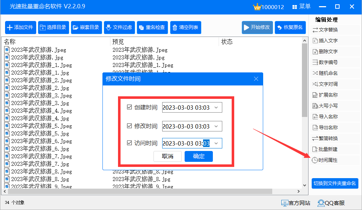Click 恢复原名 restore names button
This screenshot has height=210, width=362.
coord(290,28)
